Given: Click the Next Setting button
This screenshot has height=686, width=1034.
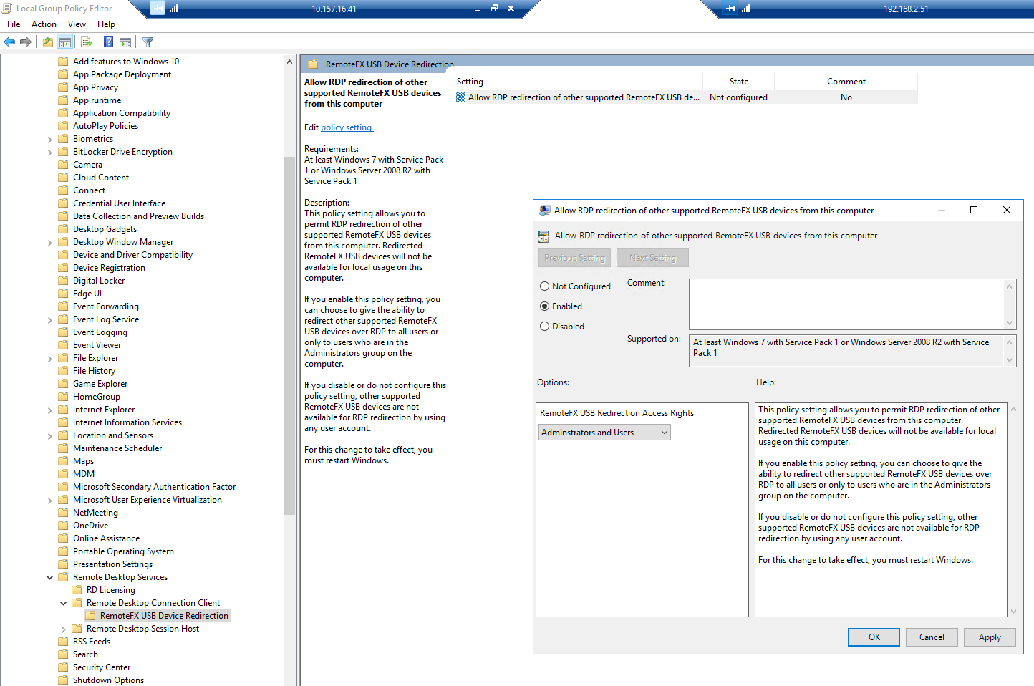Looking at the screenshot, I should [x=652, y=258].
